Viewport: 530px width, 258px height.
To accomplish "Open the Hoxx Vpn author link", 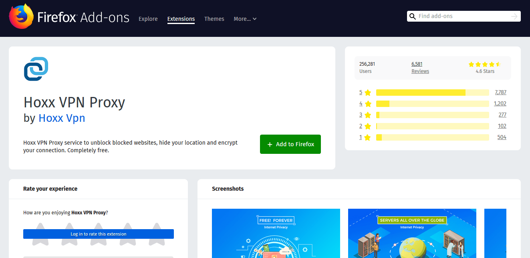I will point(62,118).
